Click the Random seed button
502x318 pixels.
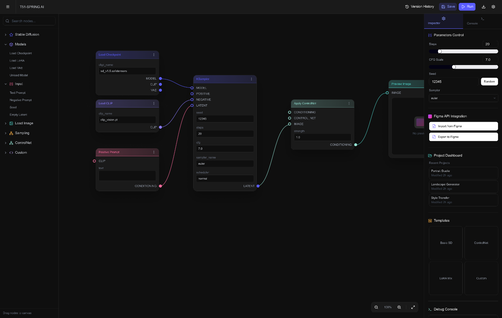tap(489, 81)
